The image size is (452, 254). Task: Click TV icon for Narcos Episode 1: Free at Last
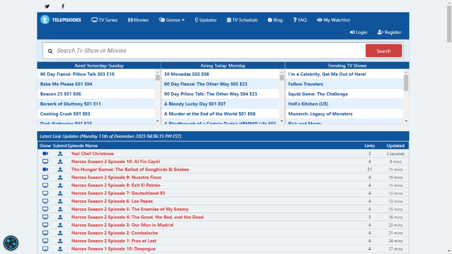tap(45, 241)
